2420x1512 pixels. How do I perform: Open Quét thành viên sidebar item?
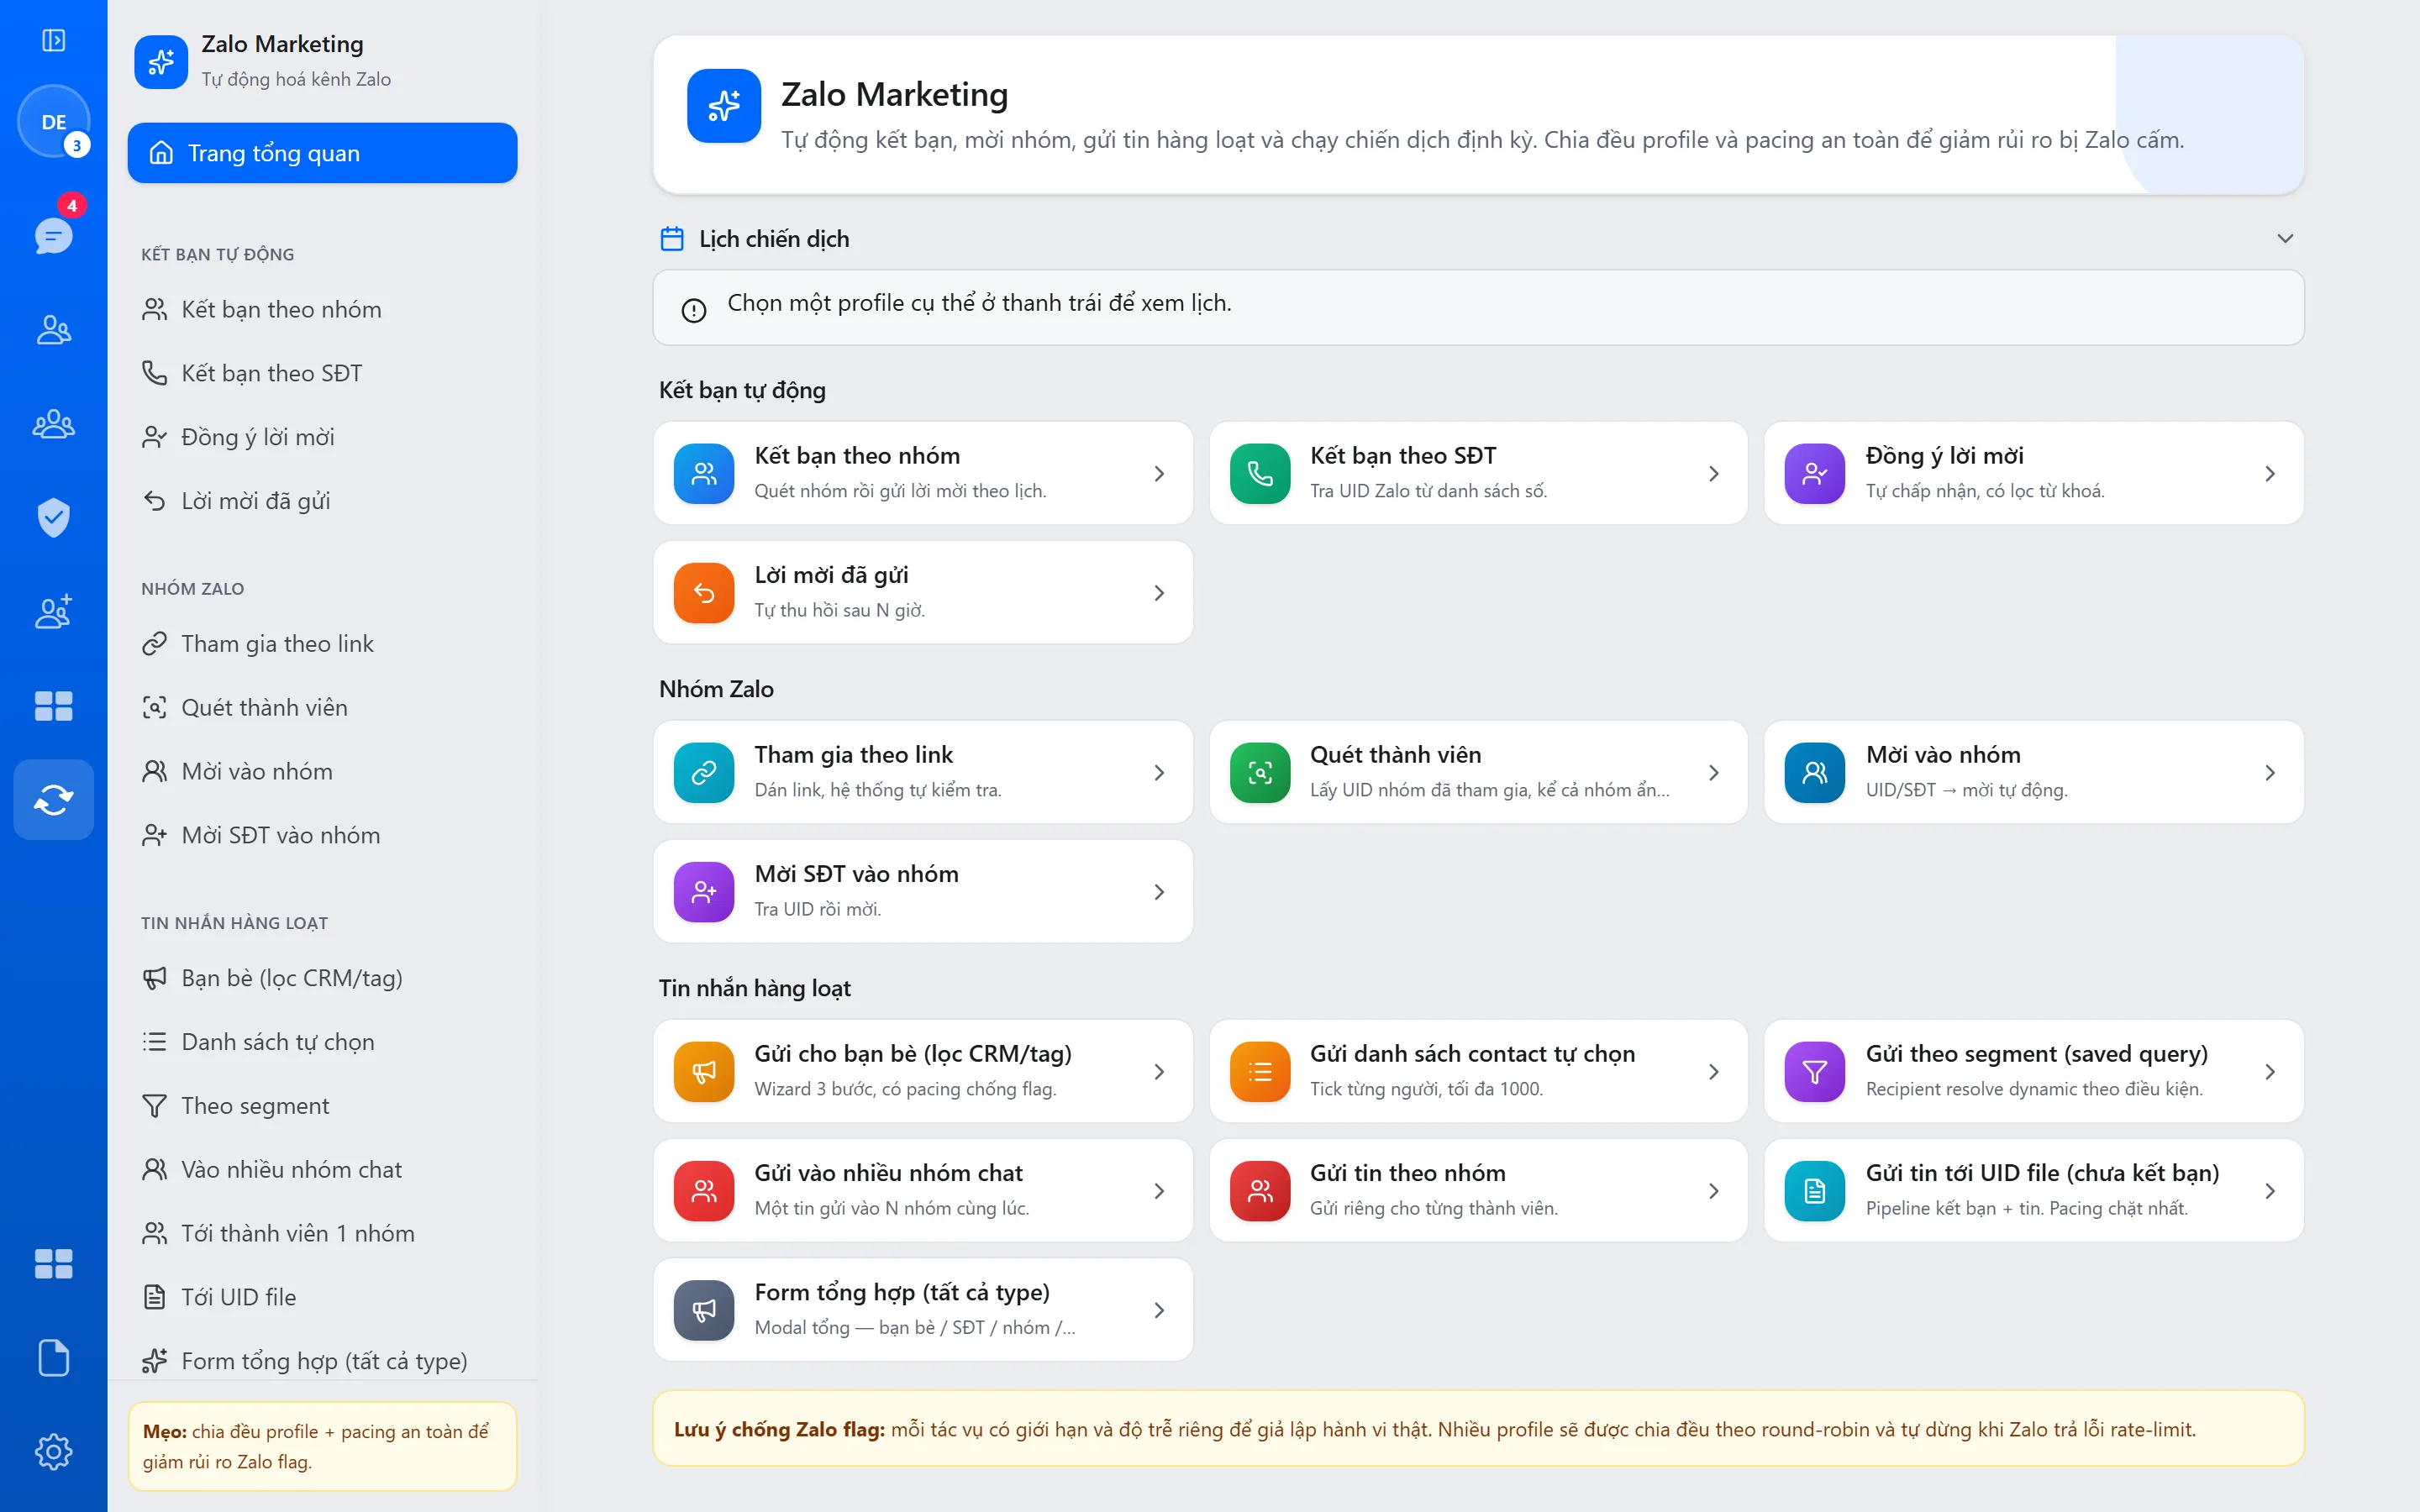pyautogui.click(x=322, y=707)
